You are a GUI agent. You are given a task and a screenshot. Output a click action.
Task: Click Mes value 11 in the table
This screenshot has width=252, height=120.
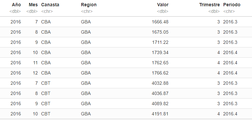pyautogui.click(x=35, y=63)
